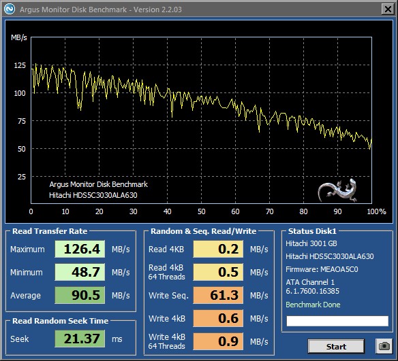Click the 'Status Disk1' group heading
Screen dimensions: 398x361
[x=312, y=231]
